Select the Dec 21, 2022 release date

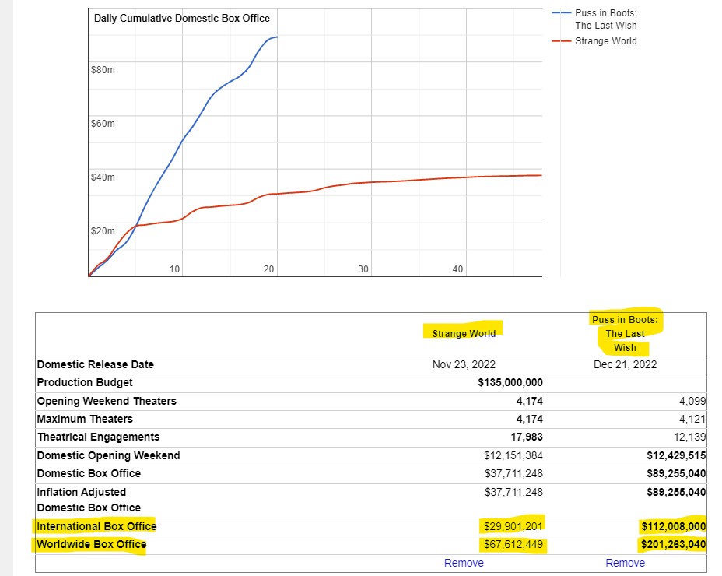(625, 364)
